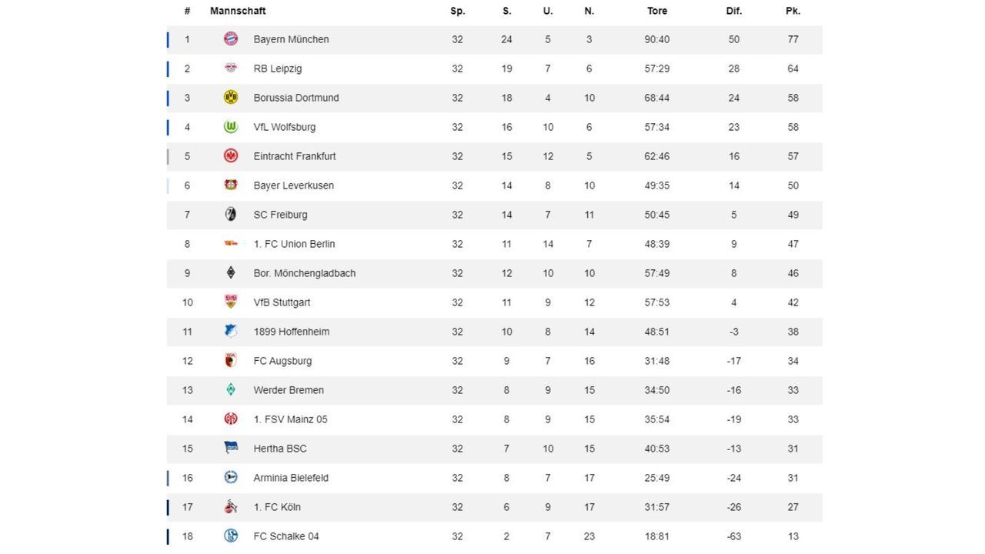
Task: Click the Arminia Bielefeld team name
Action: pos(291,478)
